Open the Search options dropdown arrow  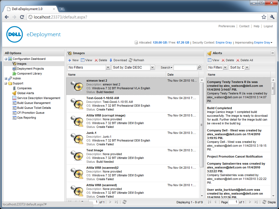[x=172, y=68]
